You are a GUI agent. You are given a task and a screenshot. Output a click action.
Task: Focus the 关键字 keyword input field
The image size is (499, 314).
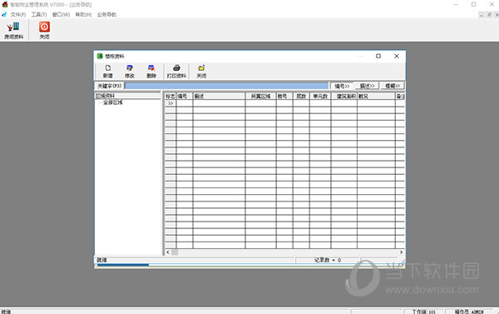(x=226, y=86)
